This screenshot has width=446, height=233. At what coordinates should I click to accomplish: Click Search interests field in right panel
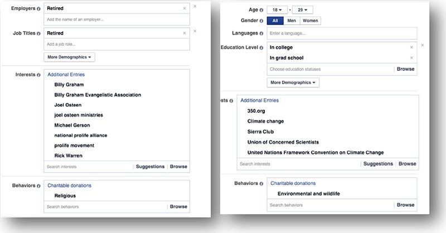point(299,164)
